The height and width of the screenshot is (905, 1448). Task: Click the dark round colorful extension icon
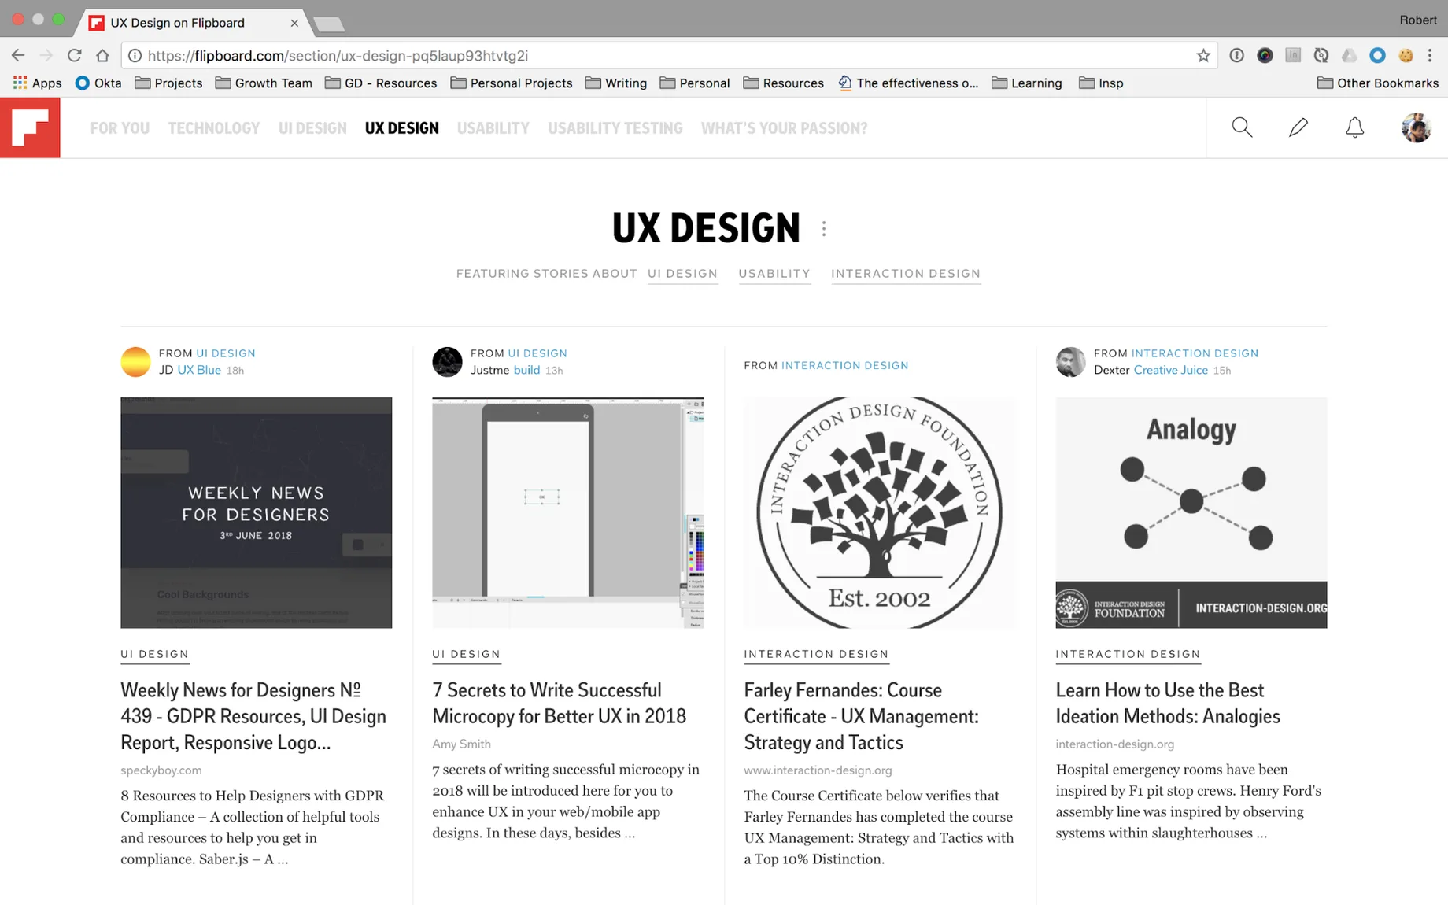click(1265, 55)
